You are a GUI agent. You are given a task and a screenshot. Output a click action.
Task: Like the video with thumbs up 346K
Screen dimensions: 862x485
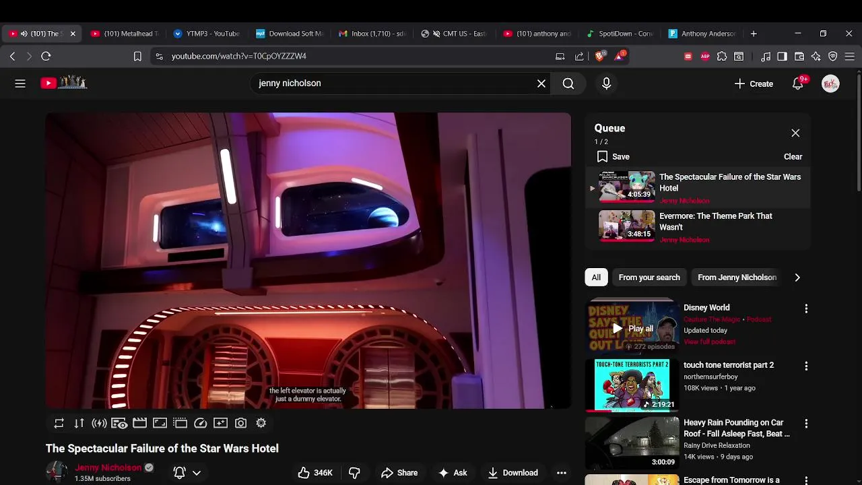pos(315,473)
